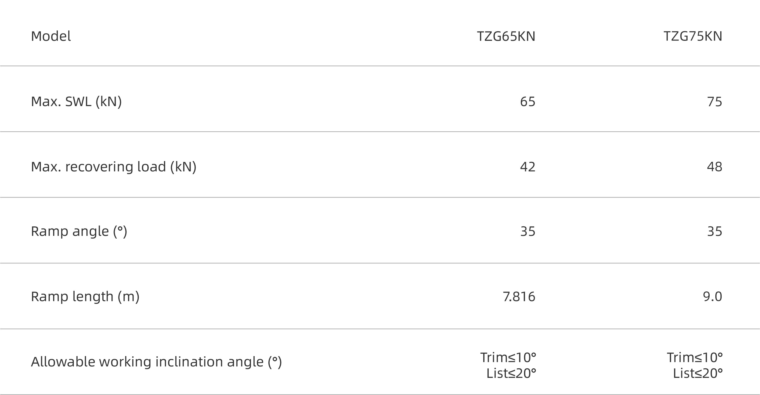The height and width of the screenshot is (395, 760).
Task: Select the recovering load value 42
Action: coord(528,167)
